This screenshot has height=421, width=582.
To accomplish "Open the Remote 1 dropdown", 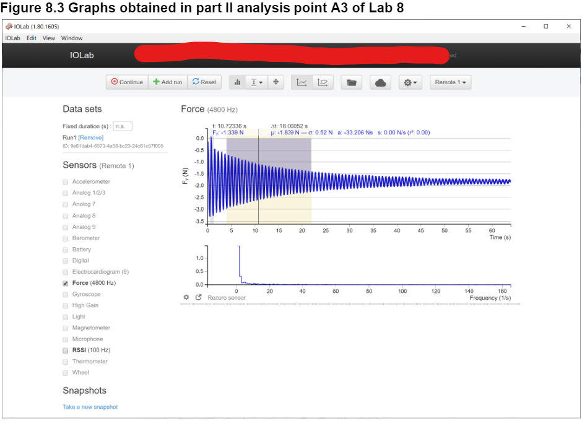I will [x=450, y=82].
